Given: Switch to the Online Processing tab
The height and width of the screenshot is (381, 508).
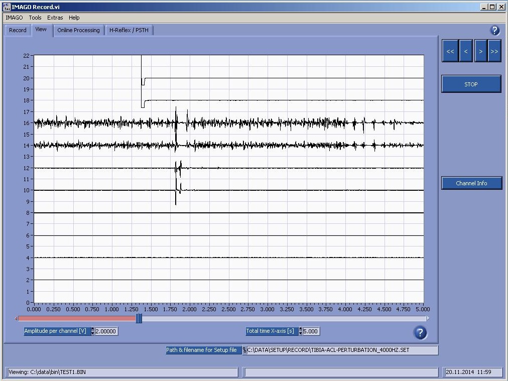Looking at the screenshot, I should pyautogui.click(x=79, y=30).
